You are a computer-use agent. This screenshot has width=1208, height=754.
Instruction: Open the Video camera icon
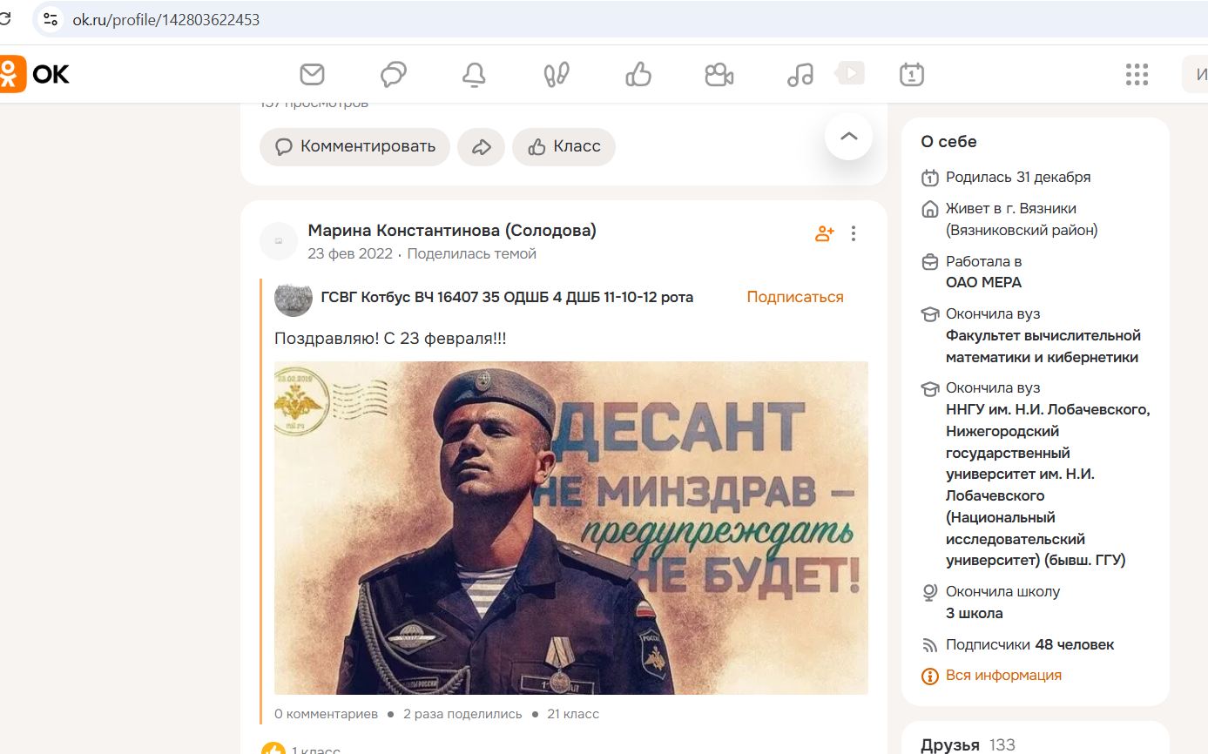719,75
